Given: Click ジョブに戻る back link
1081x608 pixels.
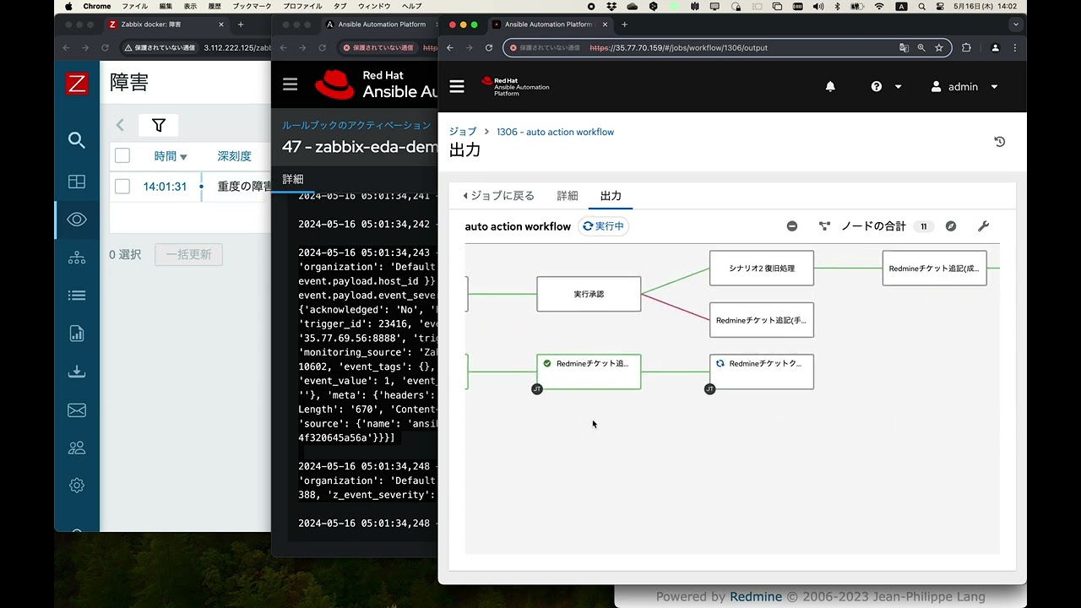Looking at the screenshot, I should [498, 196].
